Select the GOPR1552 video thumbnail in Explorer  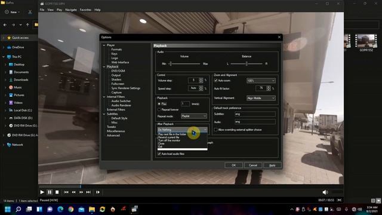pos(366,42)
